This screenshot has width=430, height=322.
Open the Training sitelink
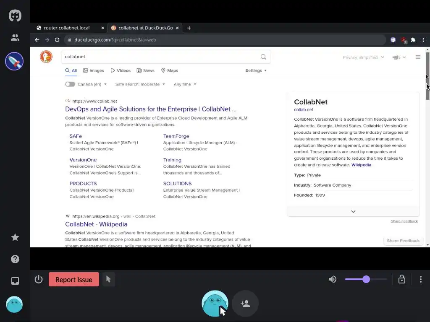click(172, 160)
